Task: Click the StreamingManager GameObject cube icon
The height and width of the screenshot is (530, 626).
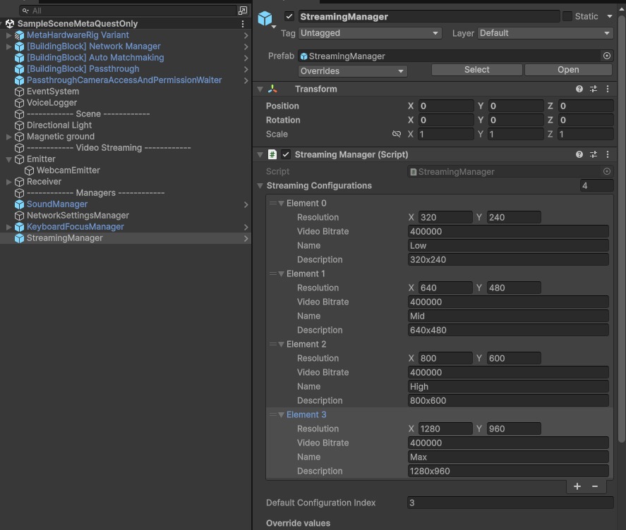Action: pos(265,18)
